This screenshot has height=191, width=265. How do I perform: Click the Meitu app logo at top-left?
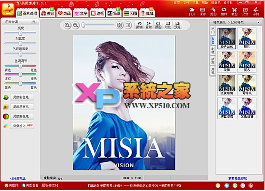8,8
